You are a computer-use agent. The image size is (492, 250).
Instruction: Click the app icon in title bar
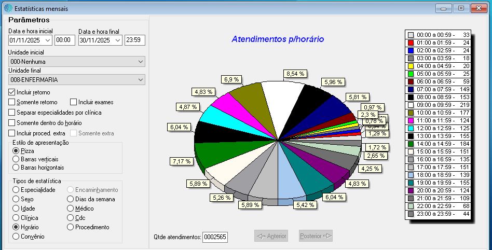[x=7, y=9]
